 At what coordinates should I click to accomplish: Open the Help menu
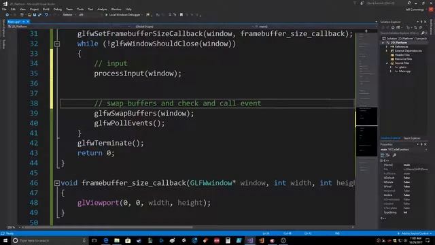tap(128, 9)
